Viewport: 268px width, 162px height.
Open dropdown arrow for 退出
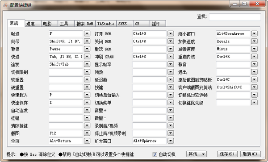(x=254, y=72)
